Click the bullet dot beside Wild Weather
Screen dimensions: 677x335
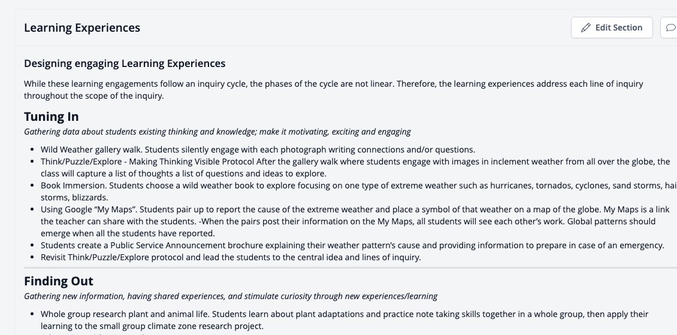[32, 150]
